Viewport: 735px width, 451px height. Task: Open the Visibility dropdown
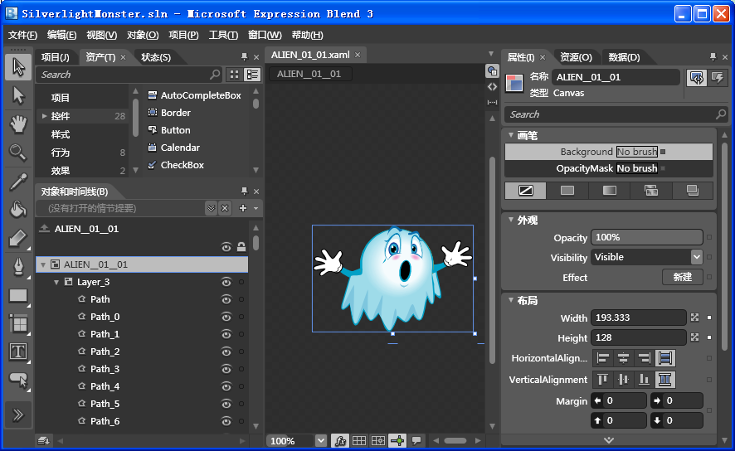point(697,257)
